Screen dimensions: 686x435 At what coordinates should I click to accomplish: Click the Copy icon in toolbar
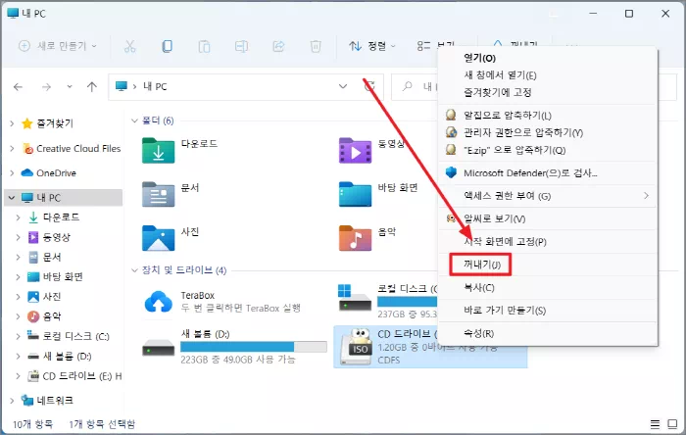tap(167, 46)
